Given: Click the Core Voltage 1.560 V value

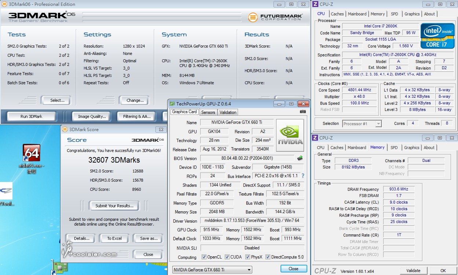Looking at the screenshot, I should (x=406, y=46).
